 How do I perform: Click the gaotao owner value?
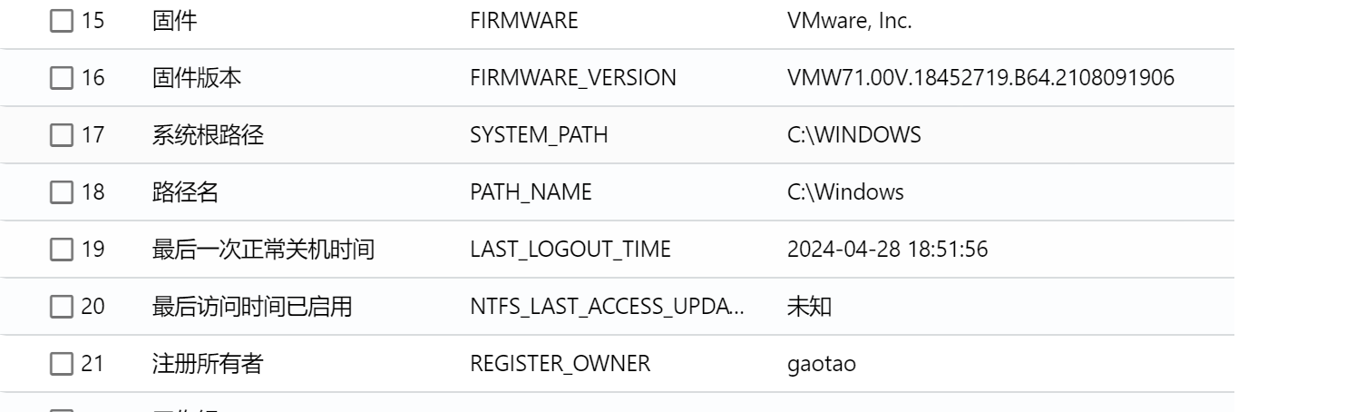tap(822, 365)
